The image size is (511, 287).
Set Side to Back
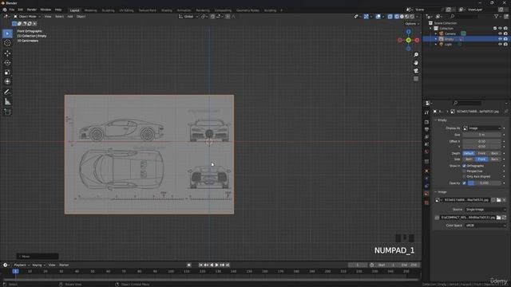(494, 159)
